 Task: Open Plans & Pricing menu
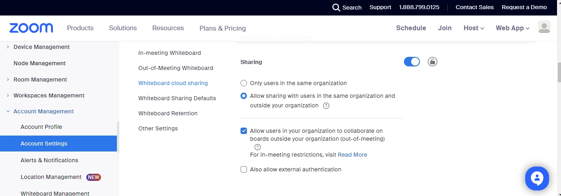point(223,28)
